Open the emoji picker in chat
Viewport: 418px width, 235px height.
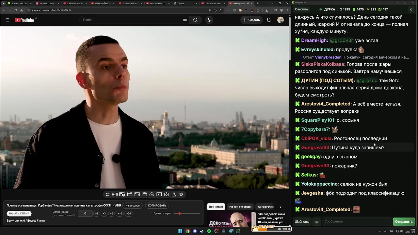tap(317, 222)
